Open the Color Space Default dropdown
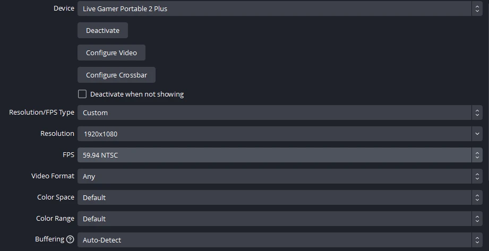 click(273, 197)
